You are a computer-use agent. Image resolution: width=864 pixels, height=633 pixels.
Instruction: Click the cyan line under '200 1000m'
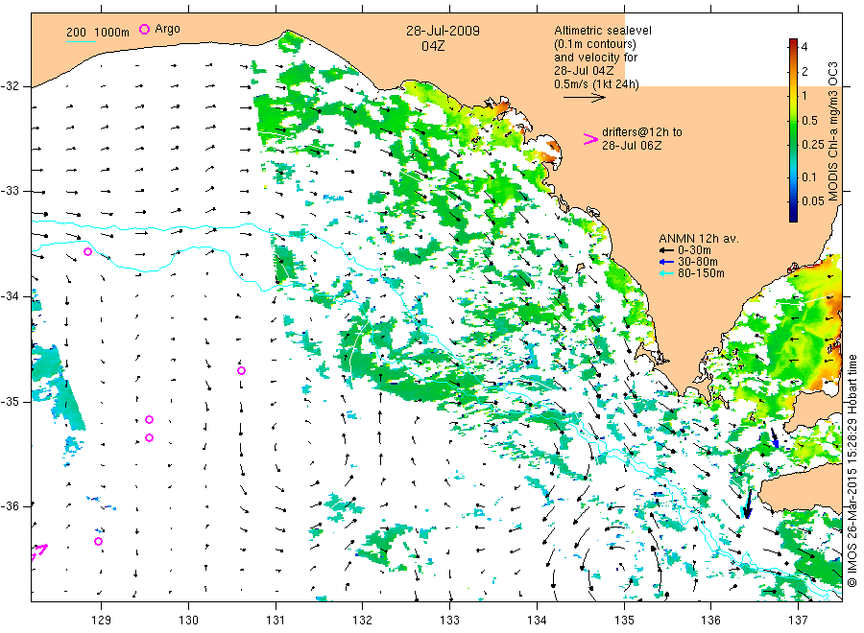(81, 41)
